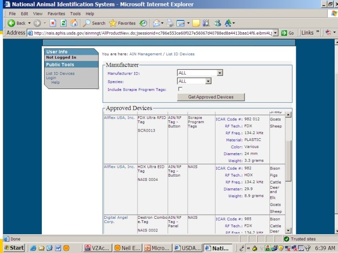338x253 pixels.
Task: Click Approved Devices scrollbar down arrow
Action: coord(288,231)
